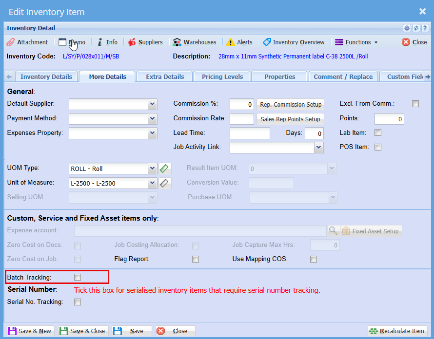Expand the Unit of Measure dropdown
Viewport: 434px width, 339px height.
pos(152,183)
